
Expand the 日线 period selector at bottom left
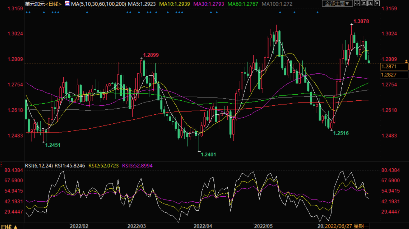[x=9, y=227]
